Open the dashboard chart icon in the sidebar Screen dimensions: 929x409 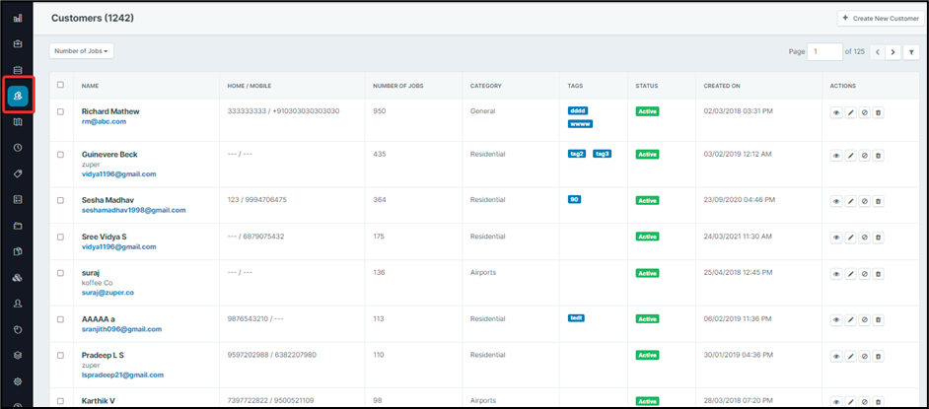[x=18, y=18]
